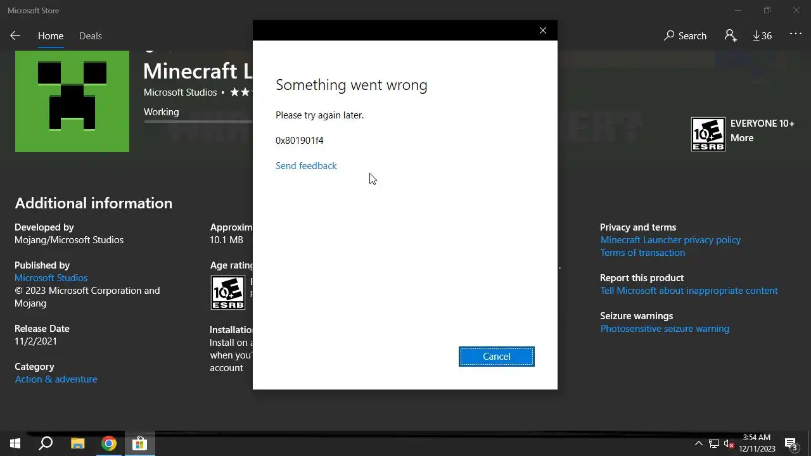Click the 10.1 MB size value
Image resolution: width=811 pixels, height=456 pixels.
[x=226, y=240]
